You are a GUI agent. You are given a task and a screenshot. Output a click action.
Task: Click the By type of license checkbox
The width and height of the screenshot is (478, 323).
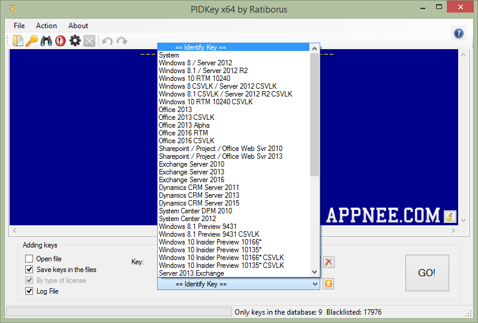29,280
